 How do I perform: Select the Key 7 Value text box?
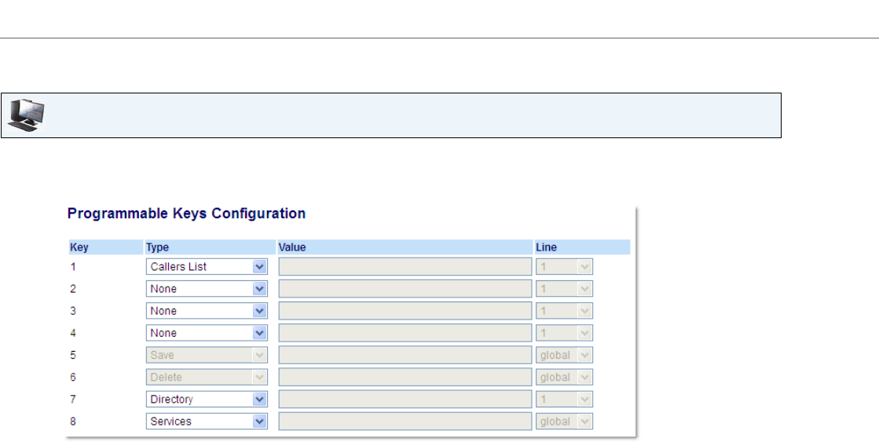tap(405, 400)
